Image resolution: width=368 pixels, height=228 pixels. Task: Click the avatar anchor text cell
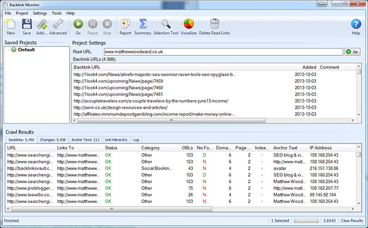click(280, 168)
